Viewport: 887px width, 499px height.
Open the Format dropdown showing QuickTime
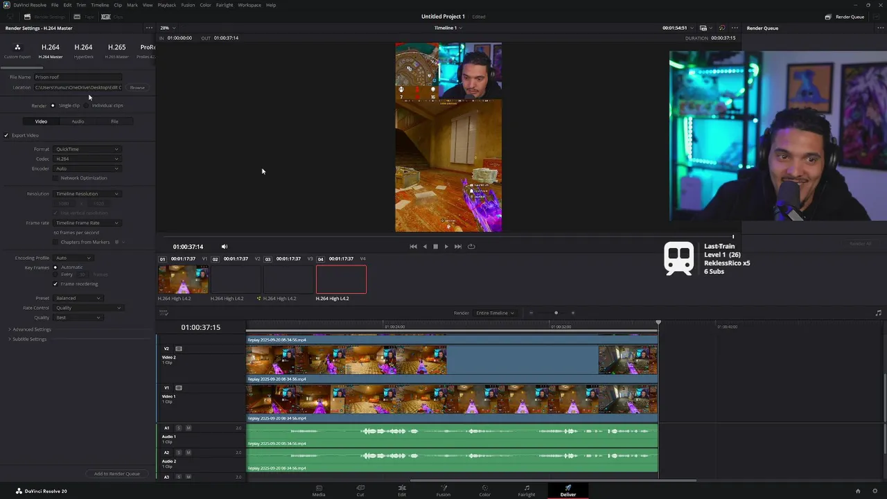pyautogui.click(x=87, y=149)
